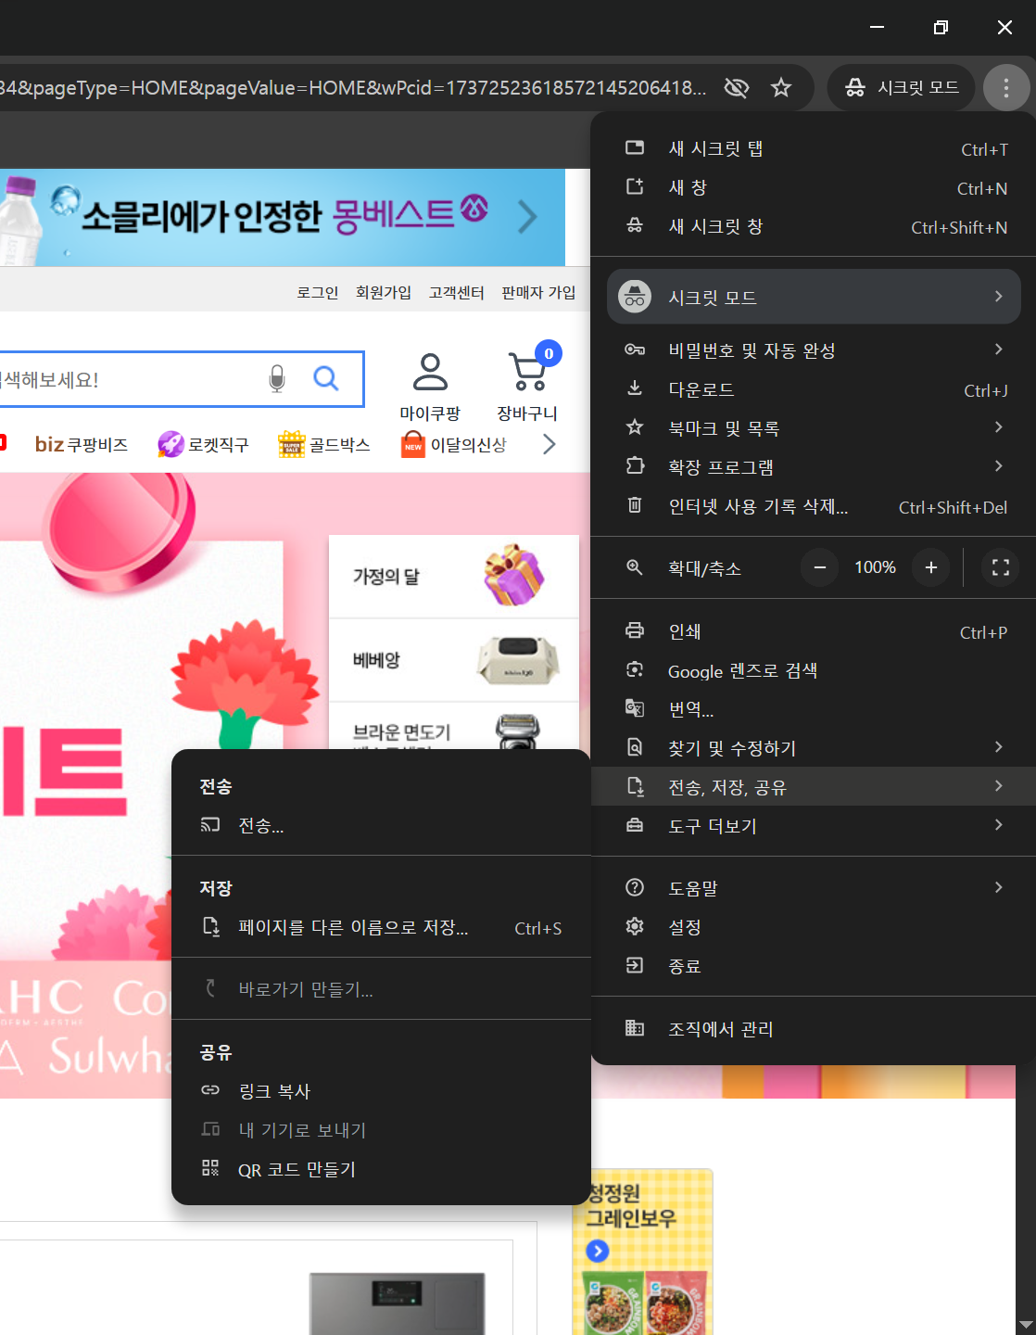Click the 시크릿 모드 incognito chip in toolbar
This screenshot has width=1036, height=1335.
(x=902, y=88)
